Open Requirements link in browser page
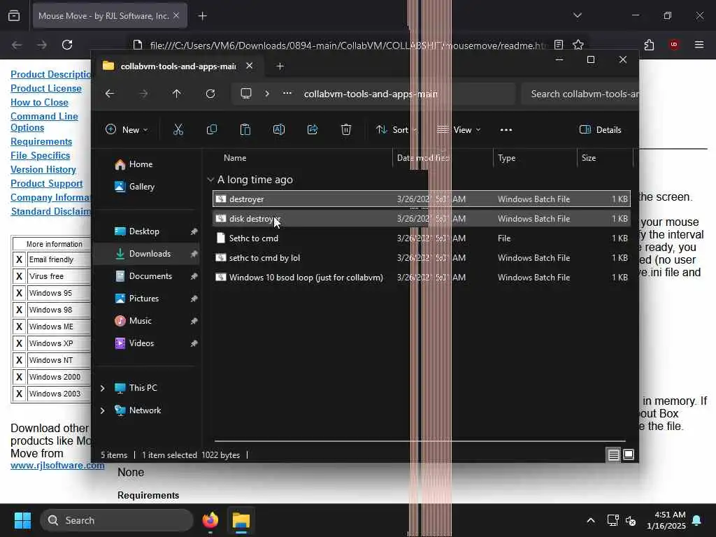Viewport: 716px width, 537px height. tap(41, 142)
